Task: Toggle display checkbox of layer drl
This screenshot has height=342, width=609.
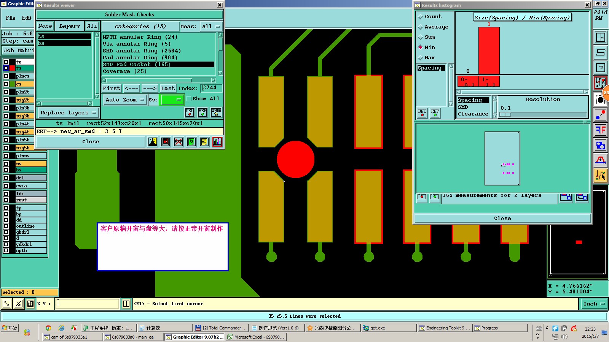Action: tap(6, 178)
